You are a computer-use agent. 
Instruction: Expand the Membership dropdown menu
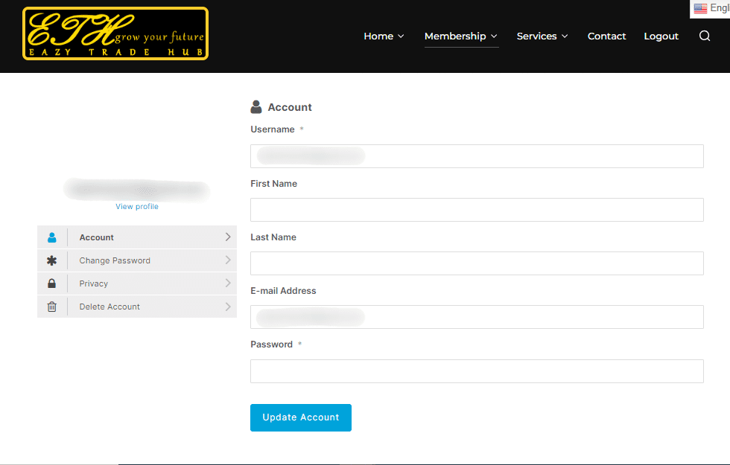(x=461, y=36)
